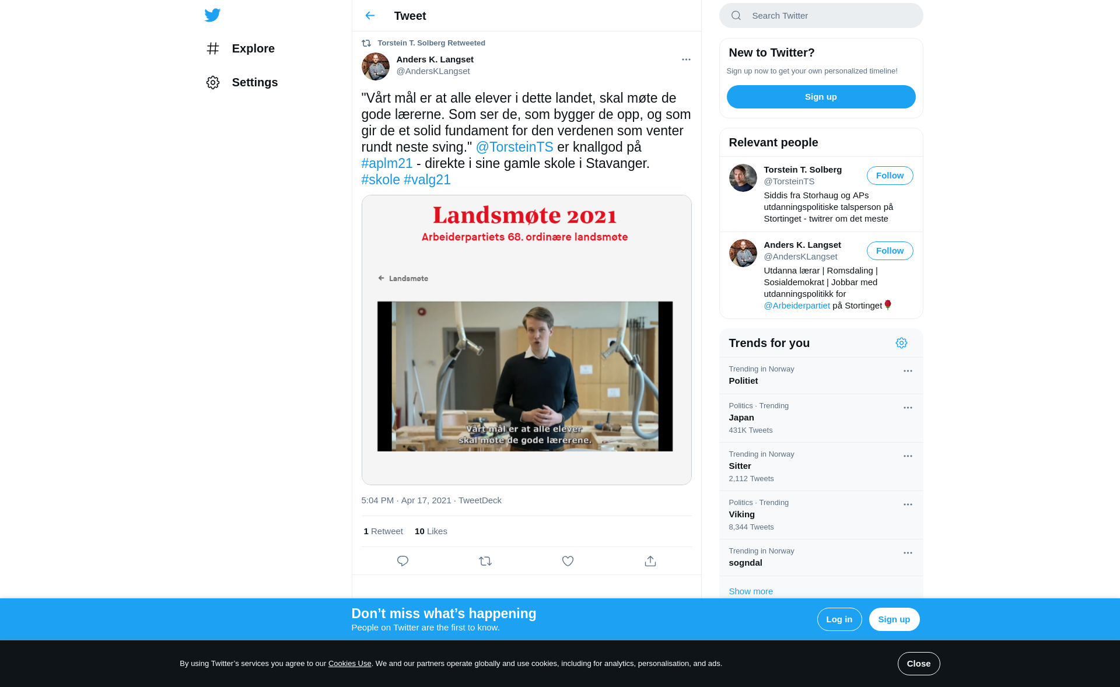Image resolution: width=1120 pixels, height=687 pixels.
Task: Open more options for the Japan trend
Action: (x=908, y=408)
